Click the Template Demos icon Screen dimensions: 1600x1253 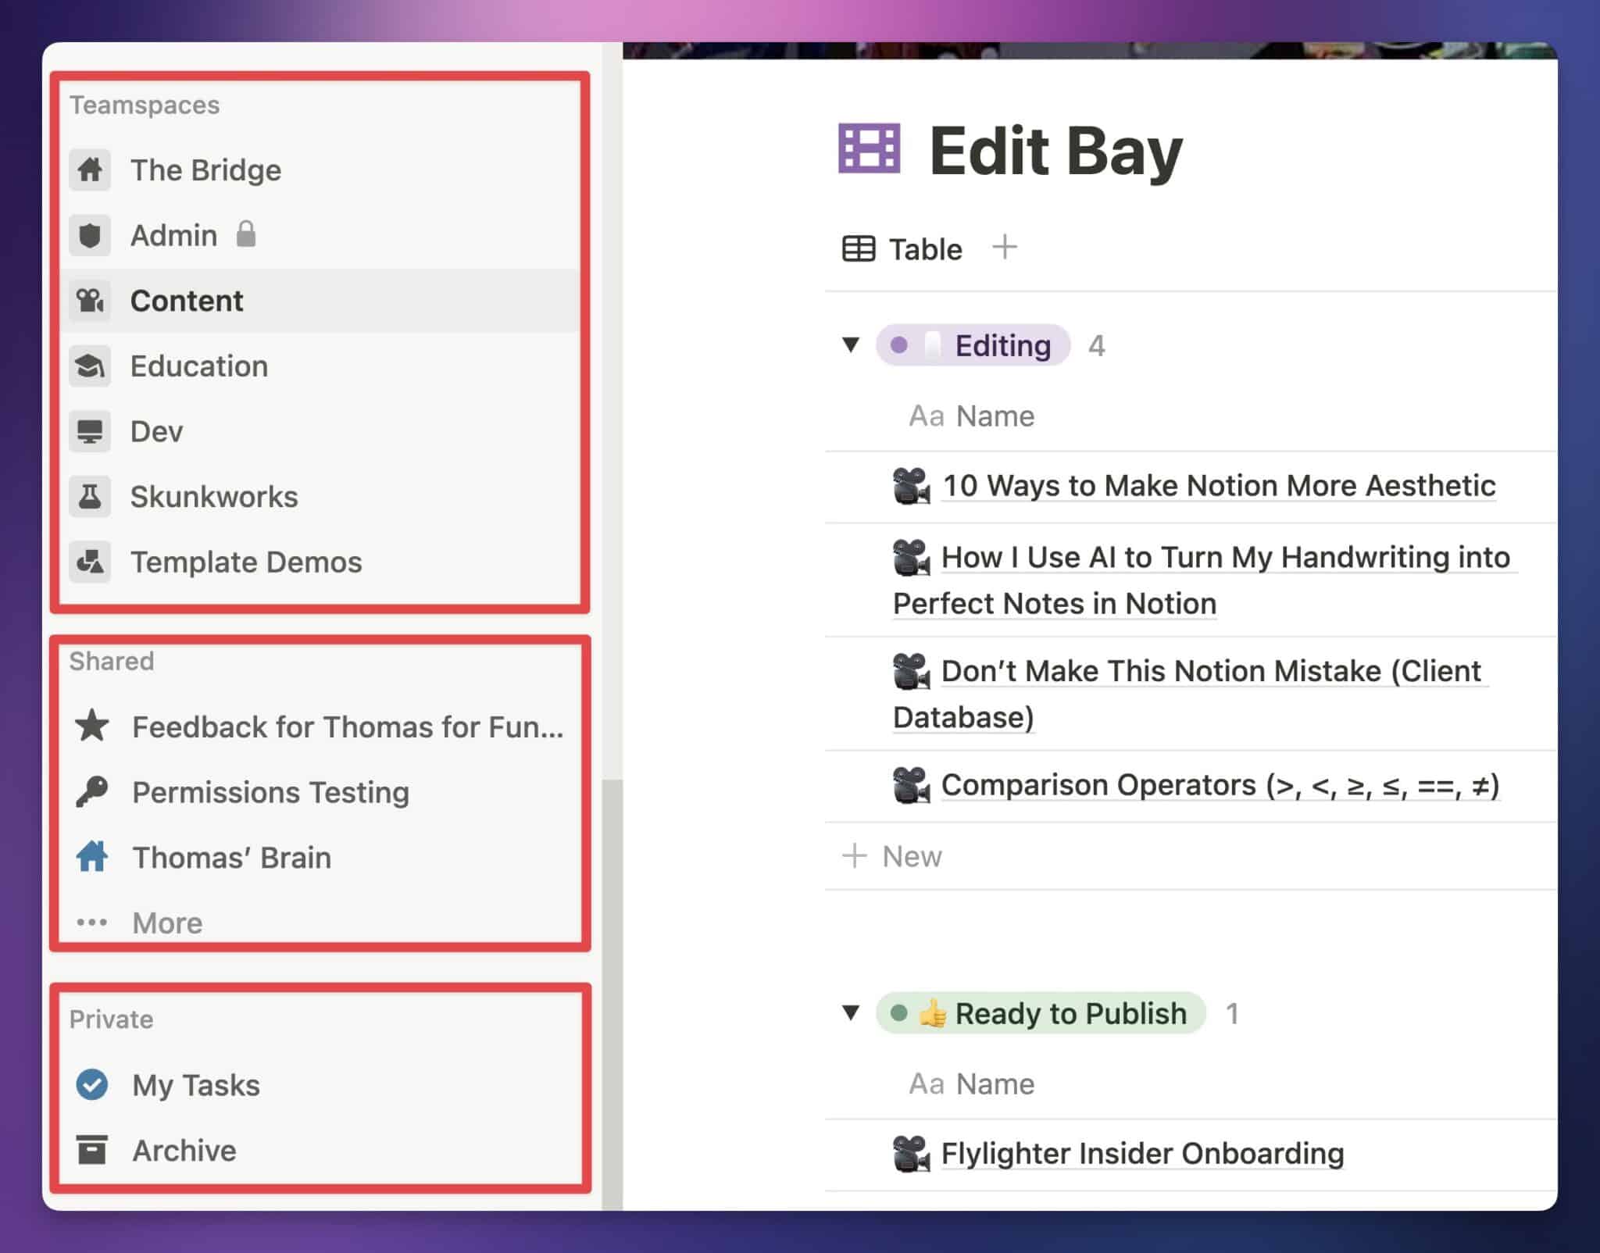pos(90,562)
